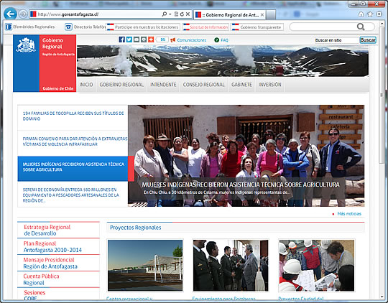Open browser Tools gear icon
This screenshot has height=303, width=388.
[379, 14]
